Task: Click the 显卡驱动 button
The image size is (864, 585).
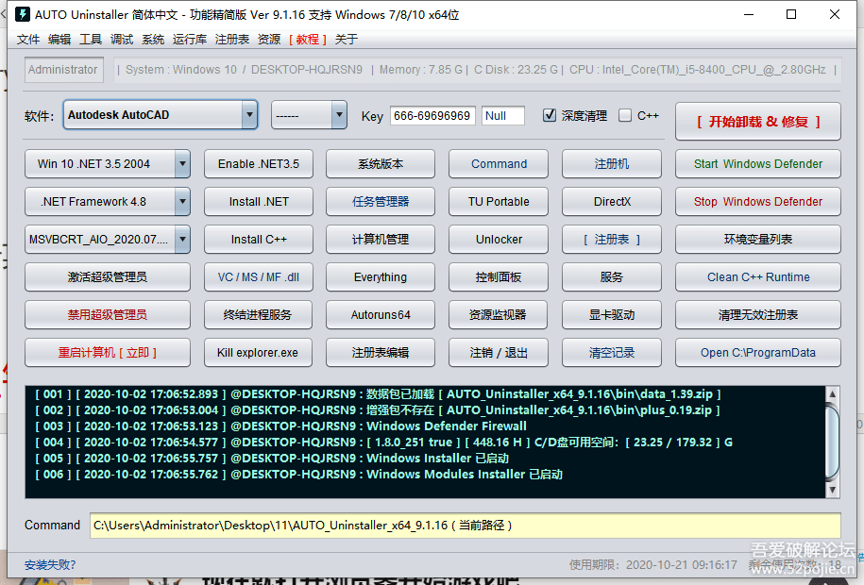Action: coord(612,314)
